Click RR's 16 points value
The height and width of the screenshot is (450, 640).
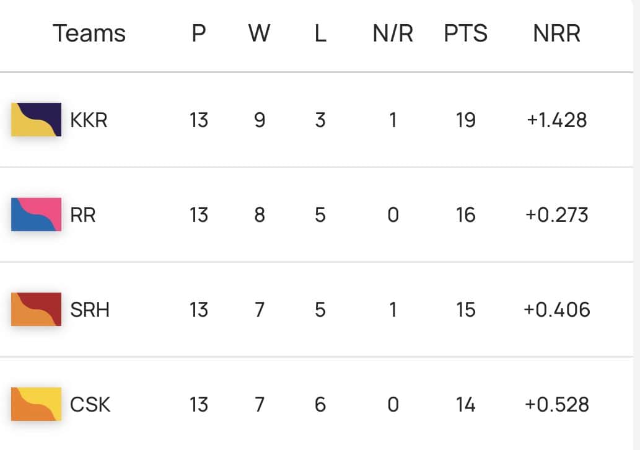coord(465,214)
